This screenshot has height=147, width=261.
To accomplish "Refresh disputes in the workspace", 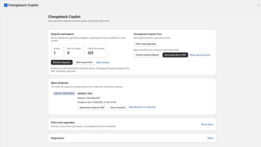I will tap(62, 62).
